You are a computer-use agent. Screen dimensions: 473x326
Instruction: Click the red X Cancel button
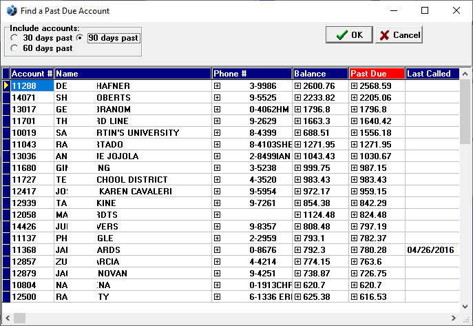(x=399, y=35)
